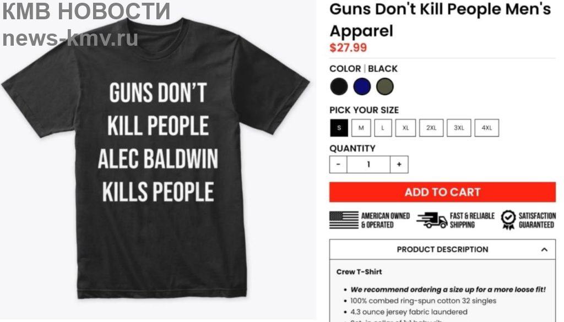
Task: Click the satisfaction guaranteed badge icon
Action: pyautogui.click(x=508, y=220)
